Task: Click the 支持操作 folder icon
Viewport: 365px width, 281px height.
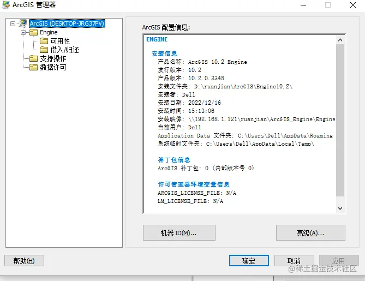Action: tap(33, 58)
